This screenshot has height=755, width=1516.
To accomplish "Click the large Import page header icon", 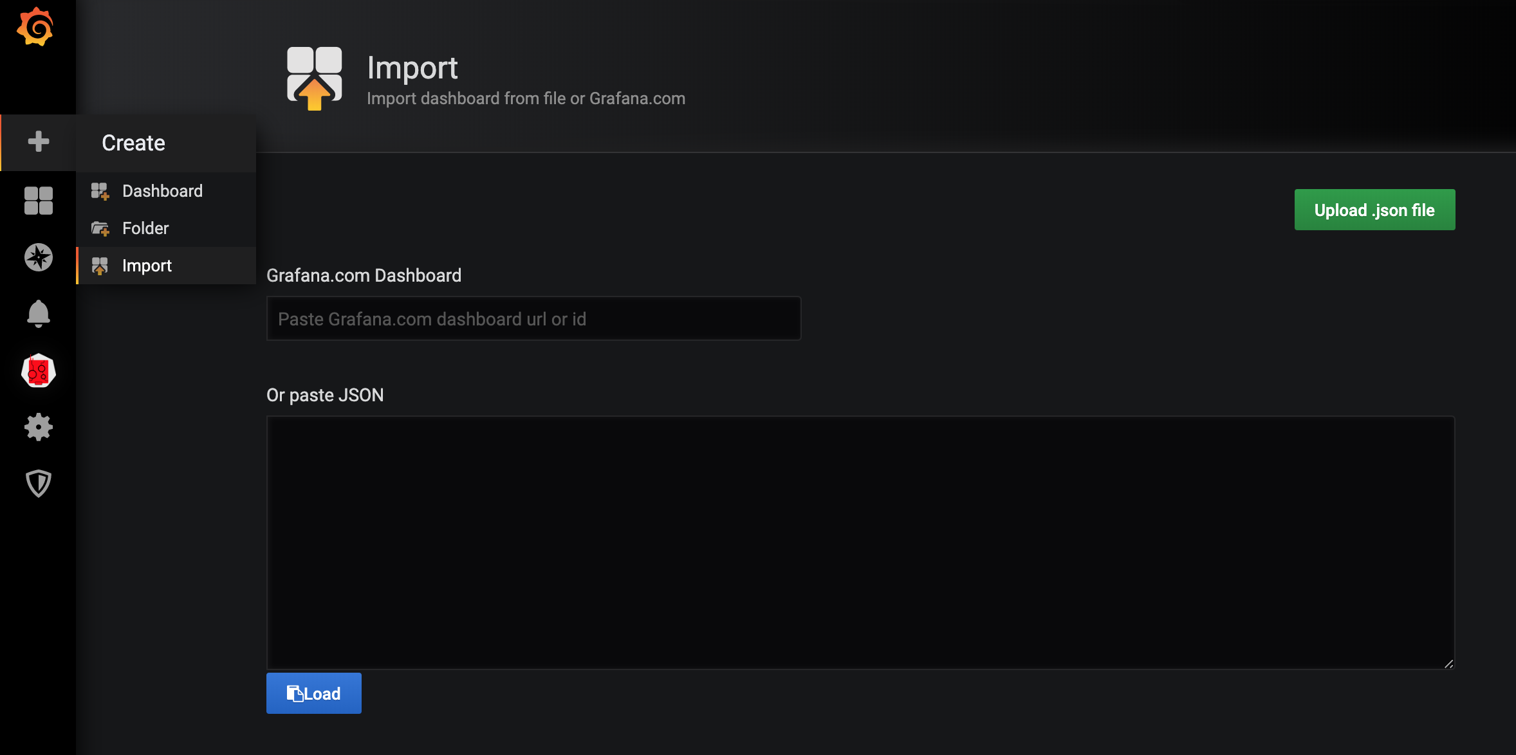I will [x=314, y=78].
